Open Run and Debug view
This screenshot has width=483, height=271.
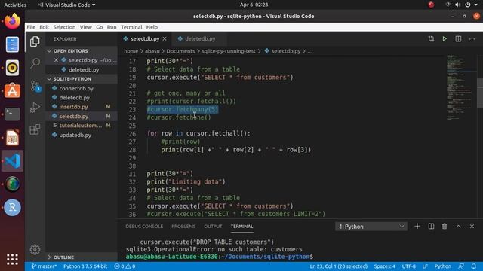click(35, 108)
